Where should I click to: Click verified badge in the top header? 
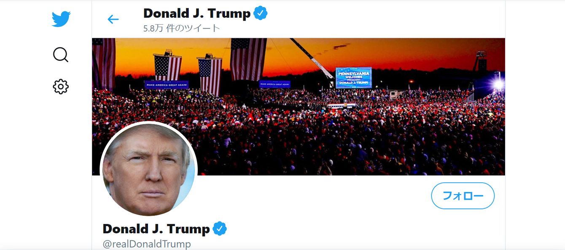(260, 13)
